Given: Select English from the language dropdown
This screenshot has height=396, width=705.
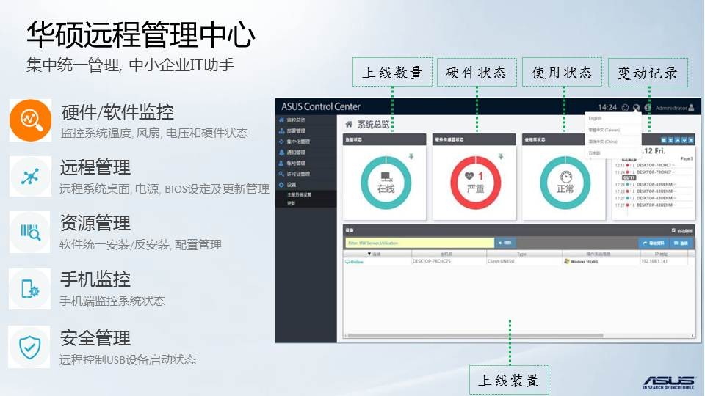Looking at the screenshot, I should click(x=596, y=118).
